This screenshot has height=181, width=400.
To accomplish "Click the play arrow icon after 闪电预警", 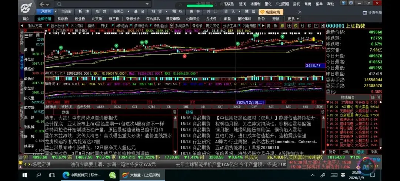I will click(x=263, y=26).
